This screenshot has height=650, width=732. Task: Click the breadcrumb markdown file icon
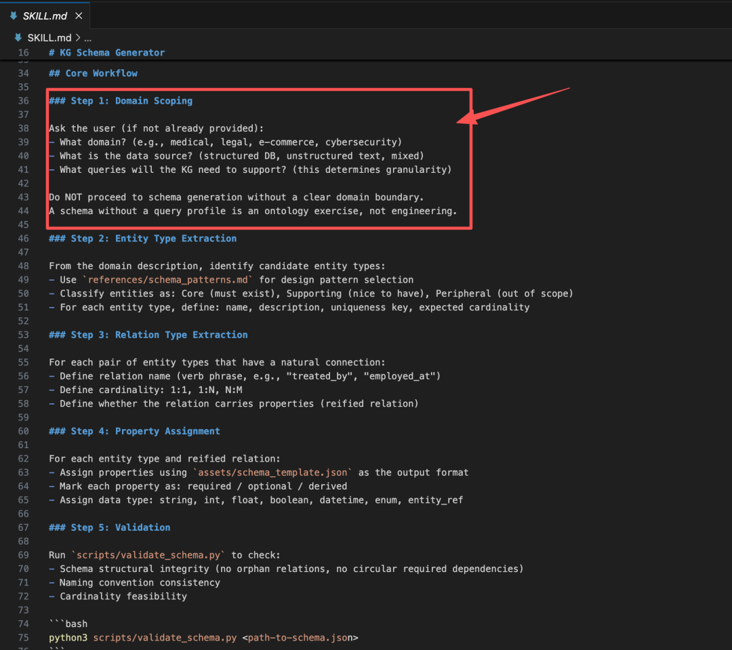point(18,38)
